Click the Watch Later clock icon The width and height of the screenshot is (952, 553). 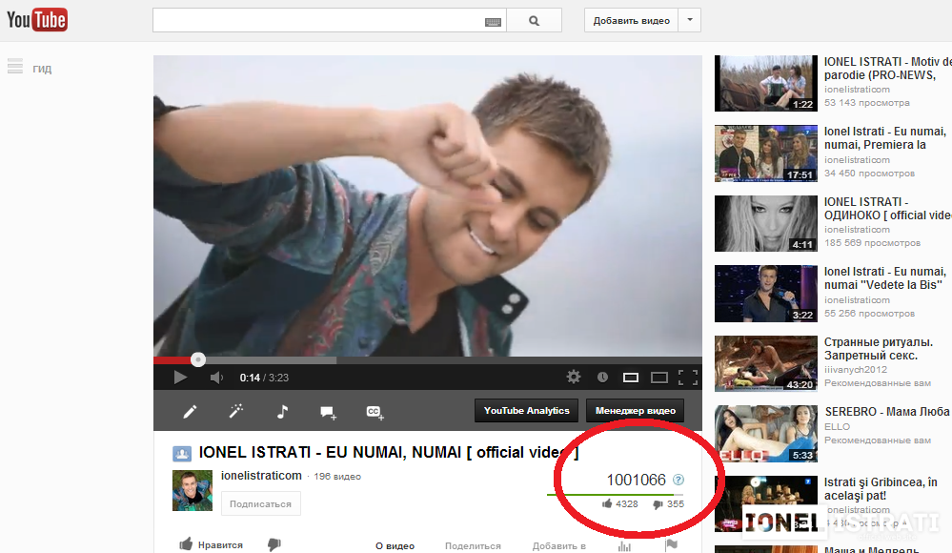click(x=602, y=377)
